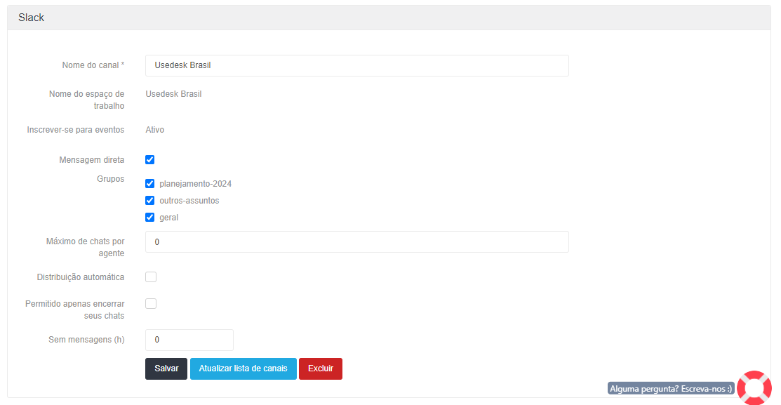The image size is (781, 405).
Task: Untick the outros-assuntos group checkbox
Action: [150, 200]
